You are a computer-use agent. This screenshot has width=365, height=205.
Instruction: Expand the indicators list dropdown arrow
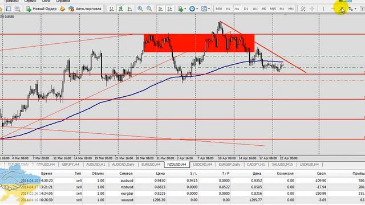185,9
